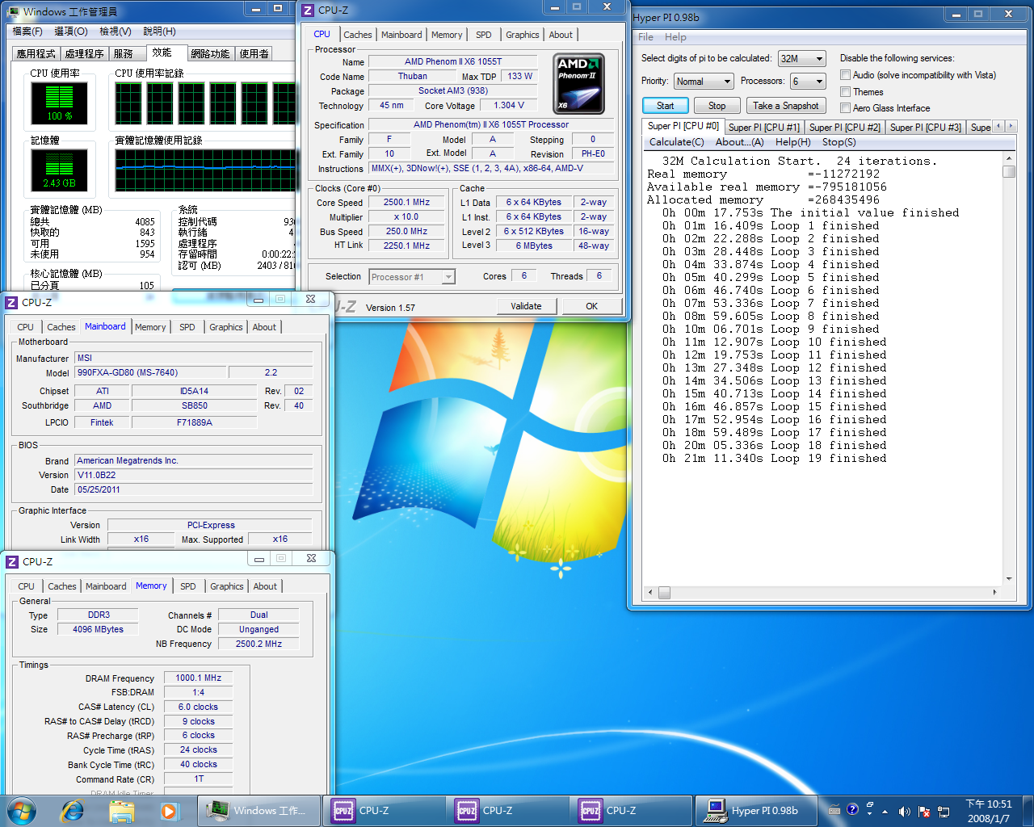1034x827 pixels.
Task: Open SPD tab in top CPU-Z window
Action: 483,35
